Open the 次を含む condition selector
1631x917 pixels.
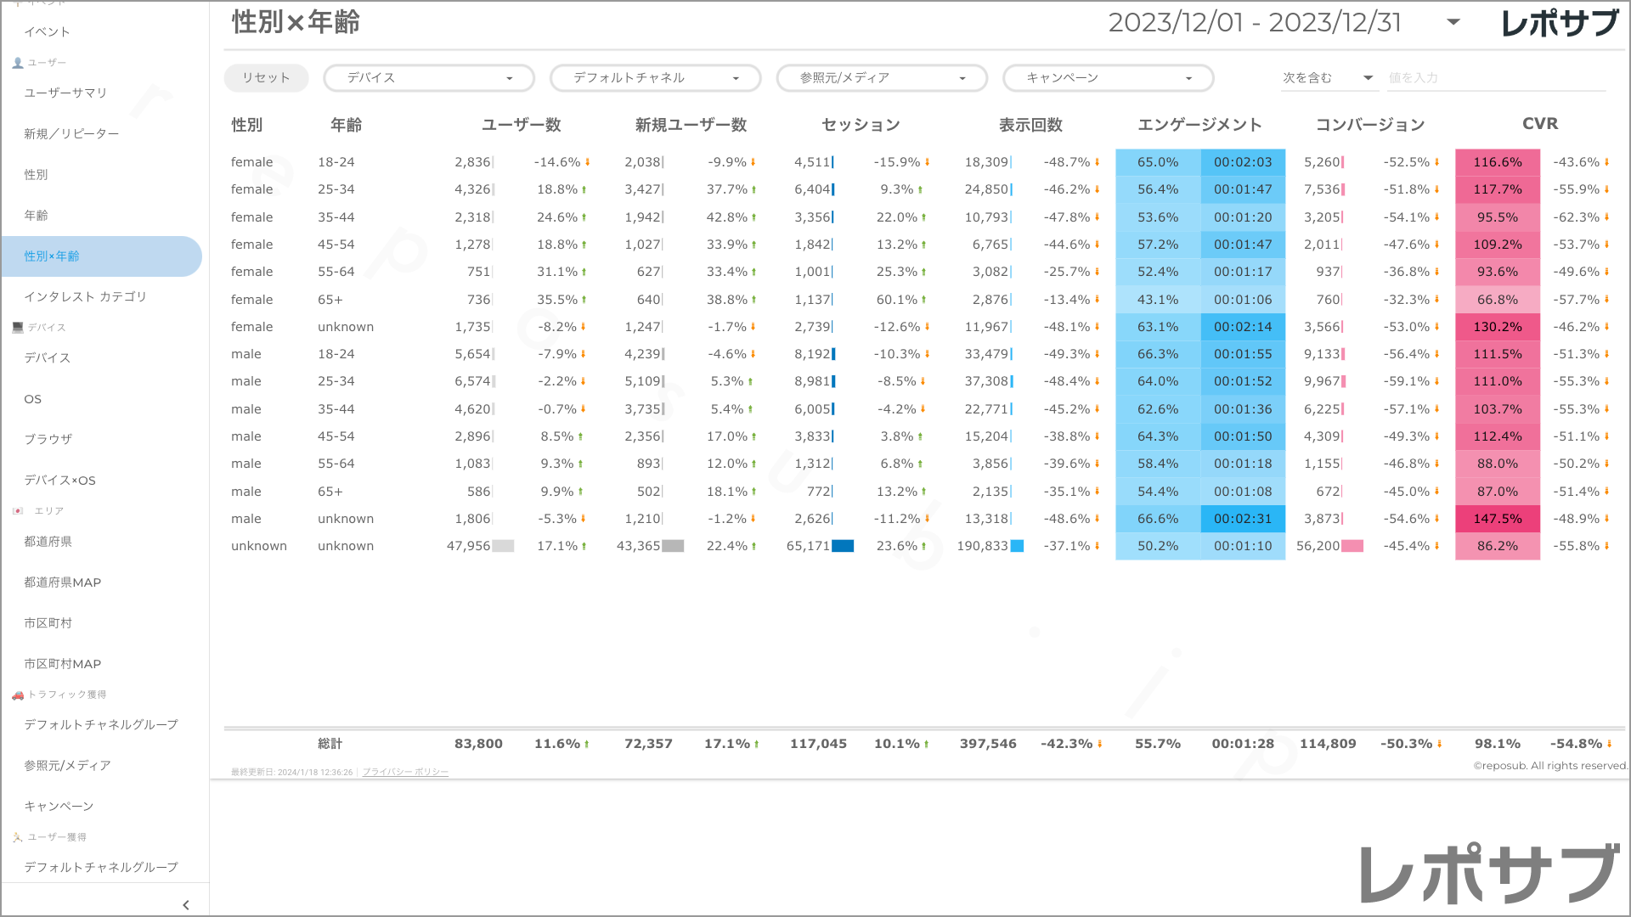[1328, 78]
